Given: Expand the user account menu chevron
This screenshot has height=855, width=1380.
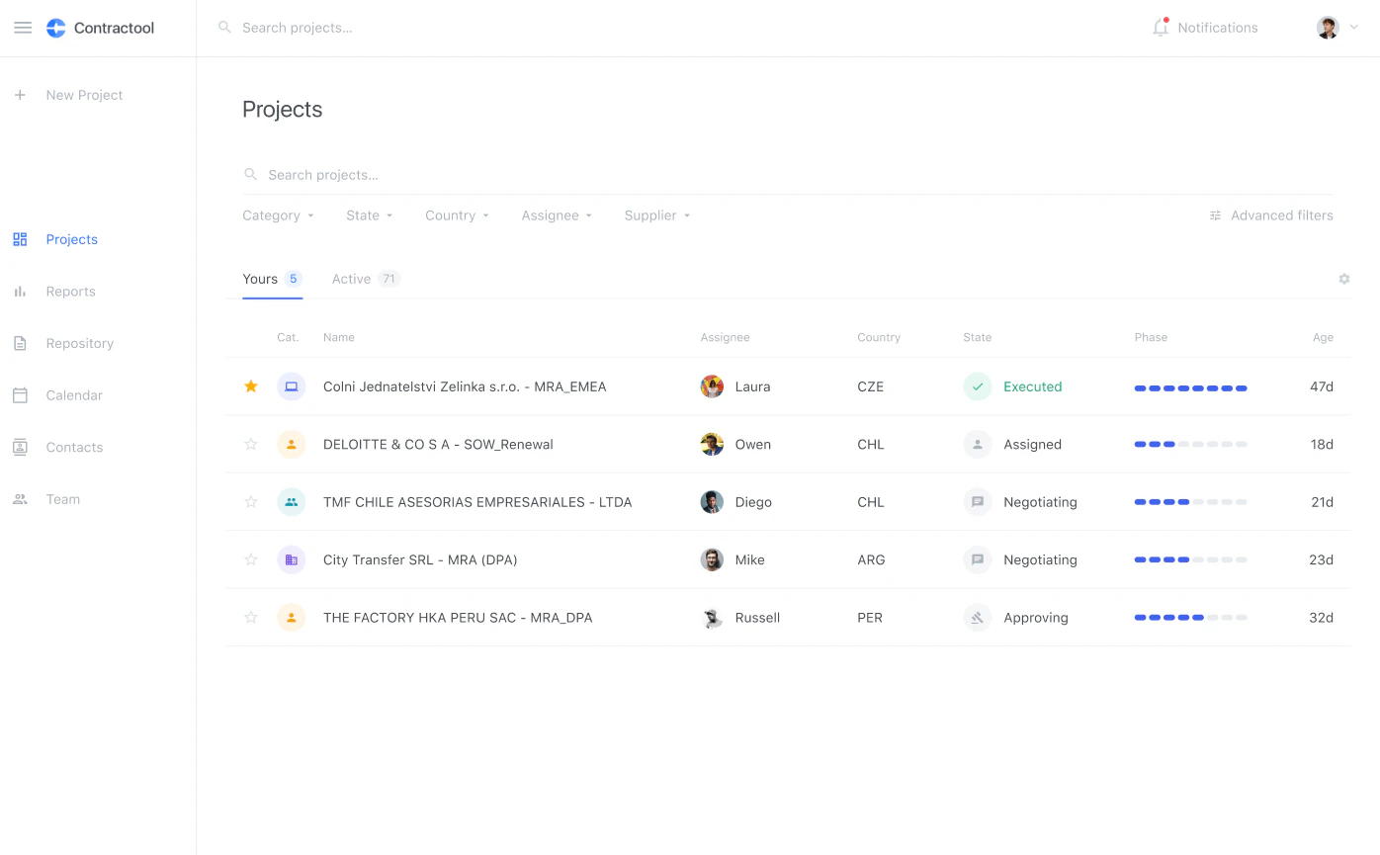Looking at the screenshot, I should coord(1354,27).
